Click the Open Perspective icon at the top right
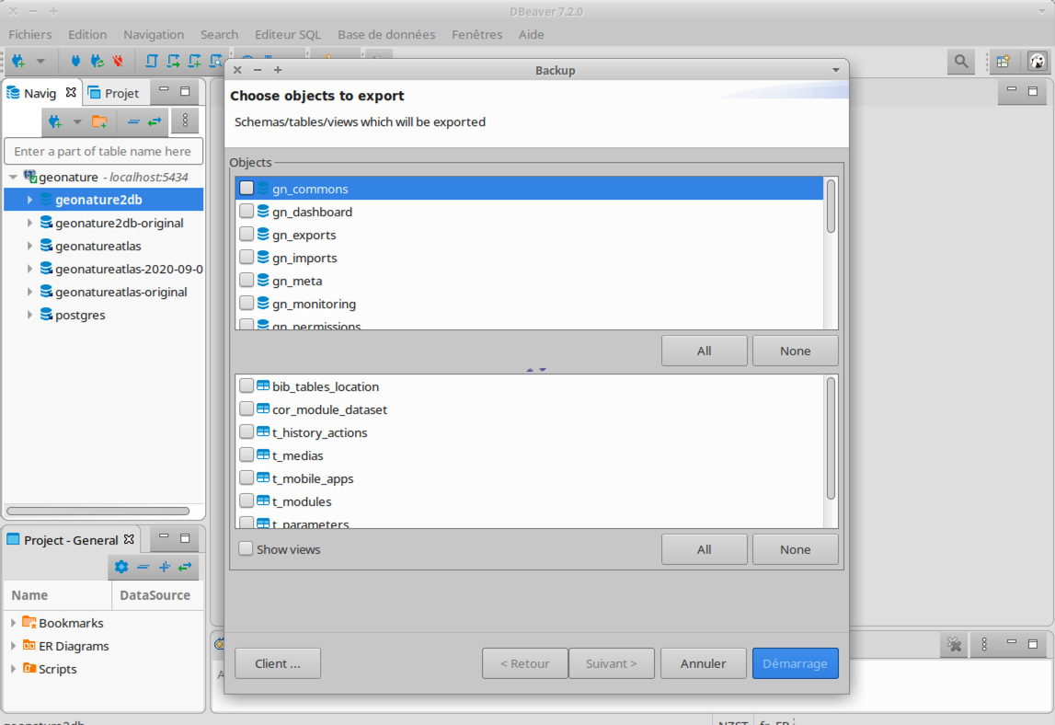 [1003, 62]
